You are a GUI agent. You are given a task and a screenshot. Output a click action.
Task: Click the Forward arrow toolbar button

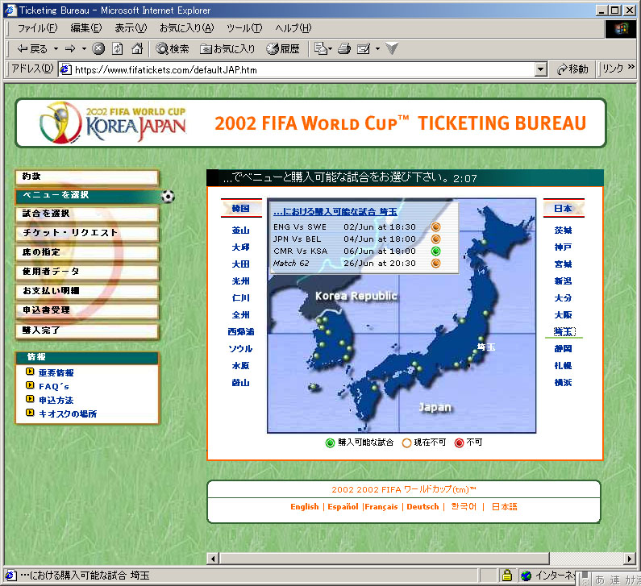70,49
